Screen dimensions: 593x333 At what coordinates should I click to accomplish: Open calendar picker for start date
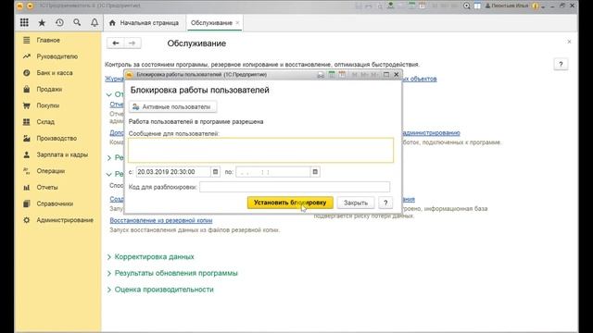coord(215,172)
